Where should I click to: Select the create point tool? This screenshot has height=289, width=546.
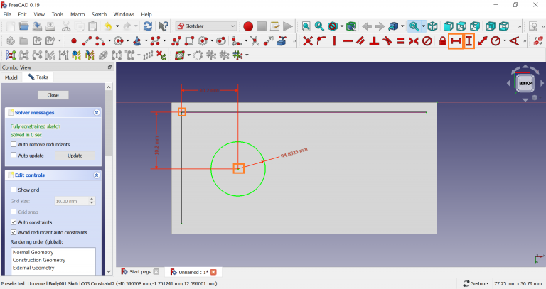point(74,41)
